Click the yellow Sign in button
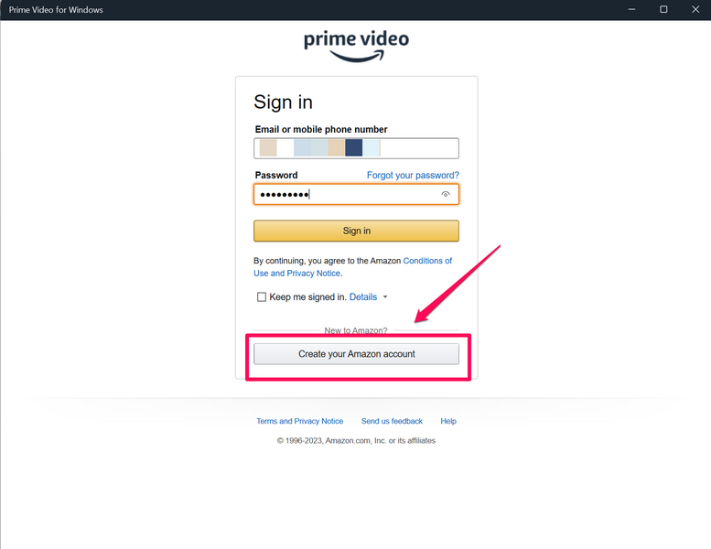Screen dimensions: 711x549 (356, 231)
